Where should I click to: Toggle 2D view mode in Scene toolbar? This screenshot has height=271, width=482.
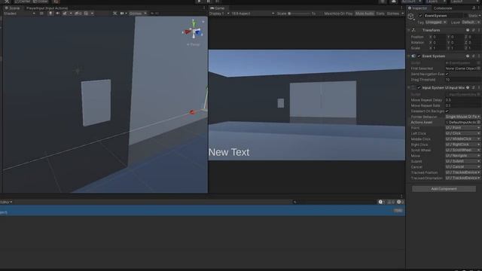click(x=41, y=14)
